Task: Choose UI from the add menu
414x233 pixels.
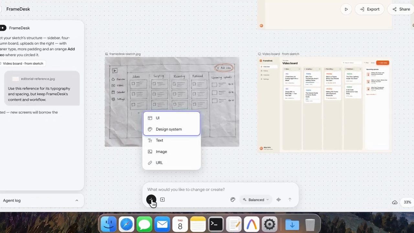Action: [171, 118]
